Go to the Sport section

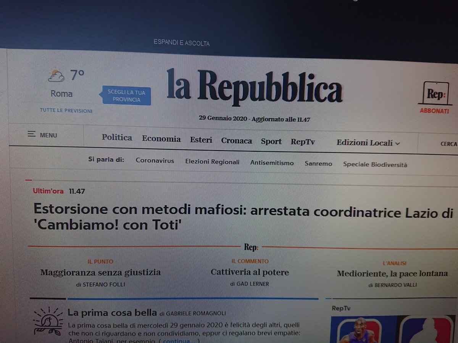point(271,141)
